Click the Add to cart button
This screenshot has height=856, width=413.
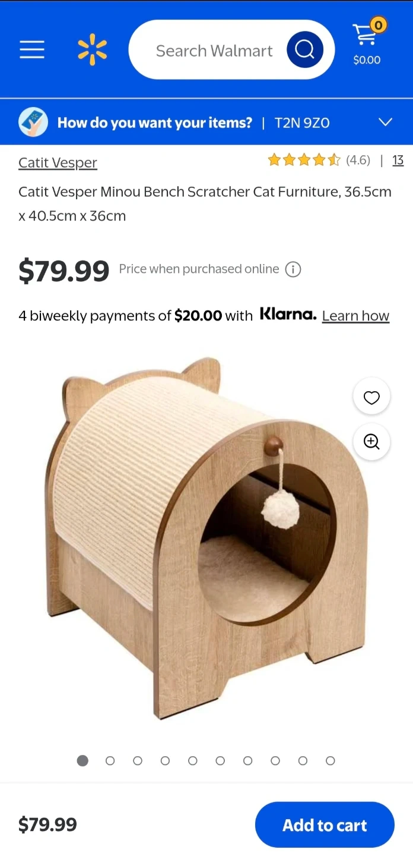pyautogui.click(x=325, y=824)
